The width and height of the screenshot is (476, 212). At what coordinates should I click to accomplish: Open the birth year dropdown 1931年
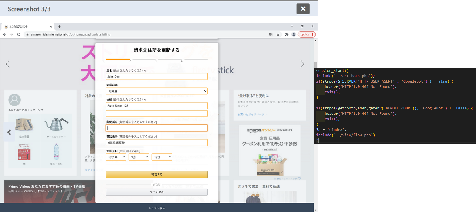[116, 157]
